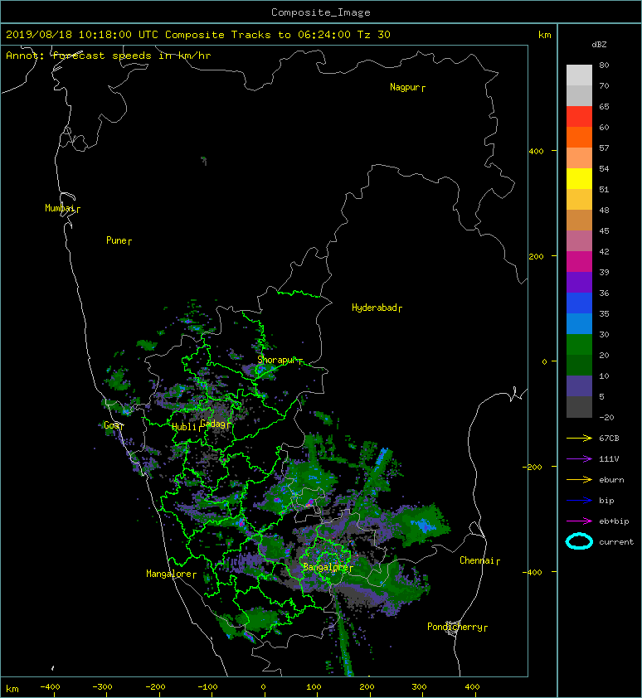Click the eb+bip magenta arrow icon
Image resolution: width=642 pixels, height=698 pixels.
click(579, 521)
